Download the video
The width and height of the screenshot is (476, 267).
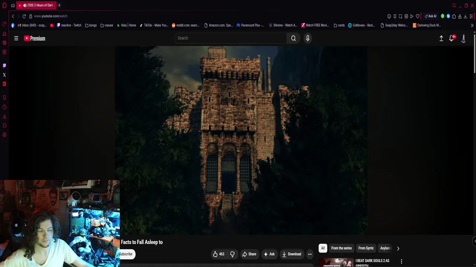292,254
